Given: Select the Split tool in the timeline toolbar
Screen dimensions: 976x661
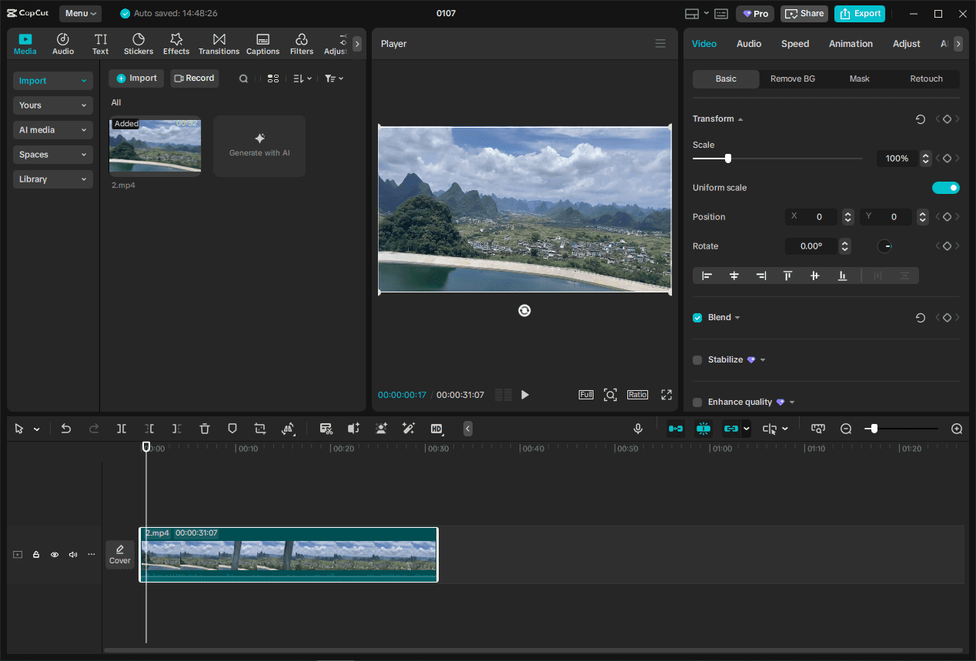Looking at the screenshot, I should (x=122, y=429).
